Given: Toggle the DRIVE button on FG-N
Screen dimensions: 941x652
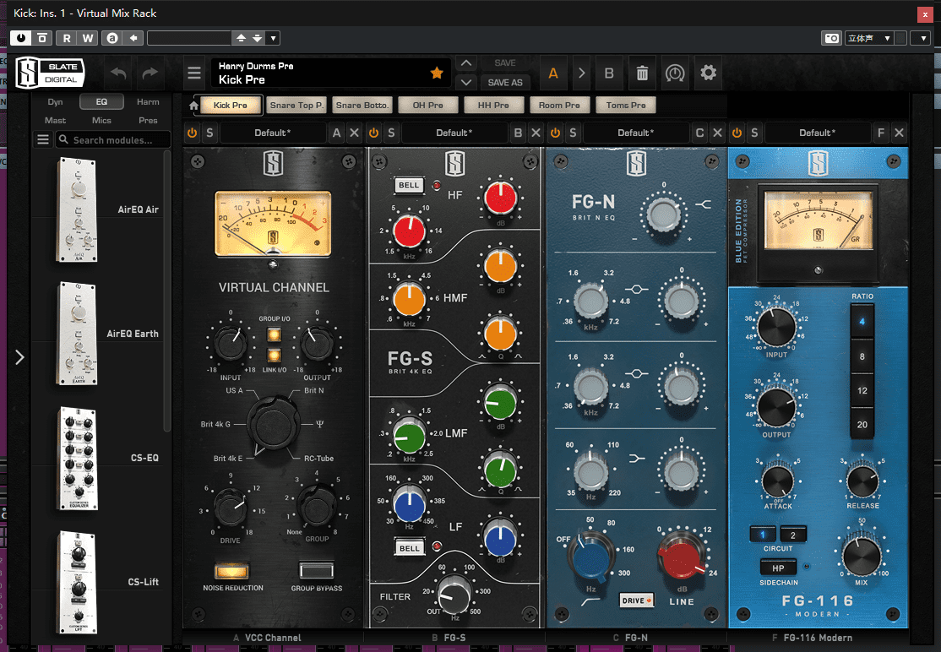Looking at the screenshot, I should point(636,600).
